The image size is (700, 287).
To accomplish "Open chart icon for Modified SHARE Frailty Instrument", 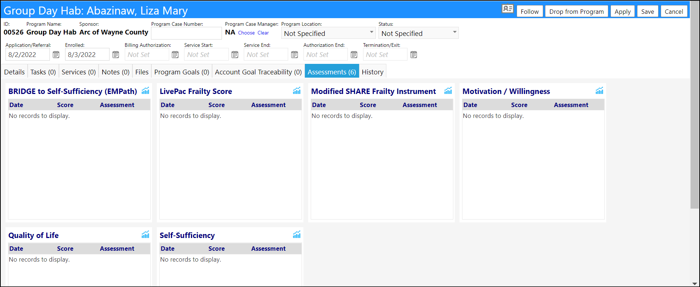I will click(448, 91).
